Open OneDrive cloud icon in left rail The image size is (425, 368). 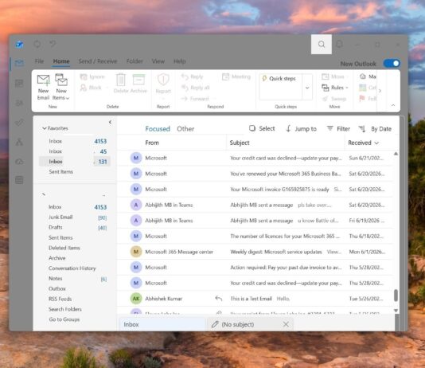(x=19, y=162)
